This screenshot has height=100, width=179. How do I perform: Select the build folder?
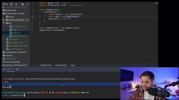tap(11, 17)
